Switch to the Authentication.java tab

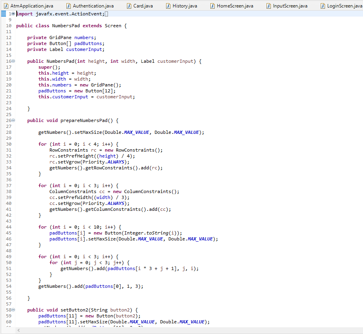[90, 6]
